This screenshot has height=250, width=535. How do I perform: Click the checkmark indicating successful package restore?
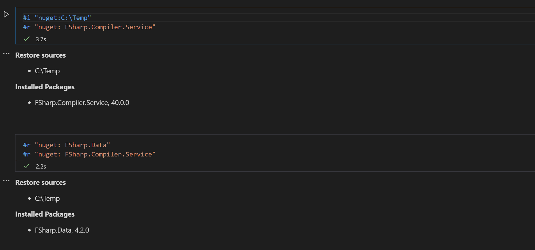[x=26, y=39]
